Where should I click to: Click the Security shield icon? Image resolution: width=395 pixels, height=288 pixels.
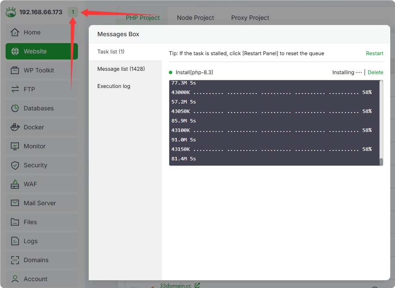click(x=15, y=165)
